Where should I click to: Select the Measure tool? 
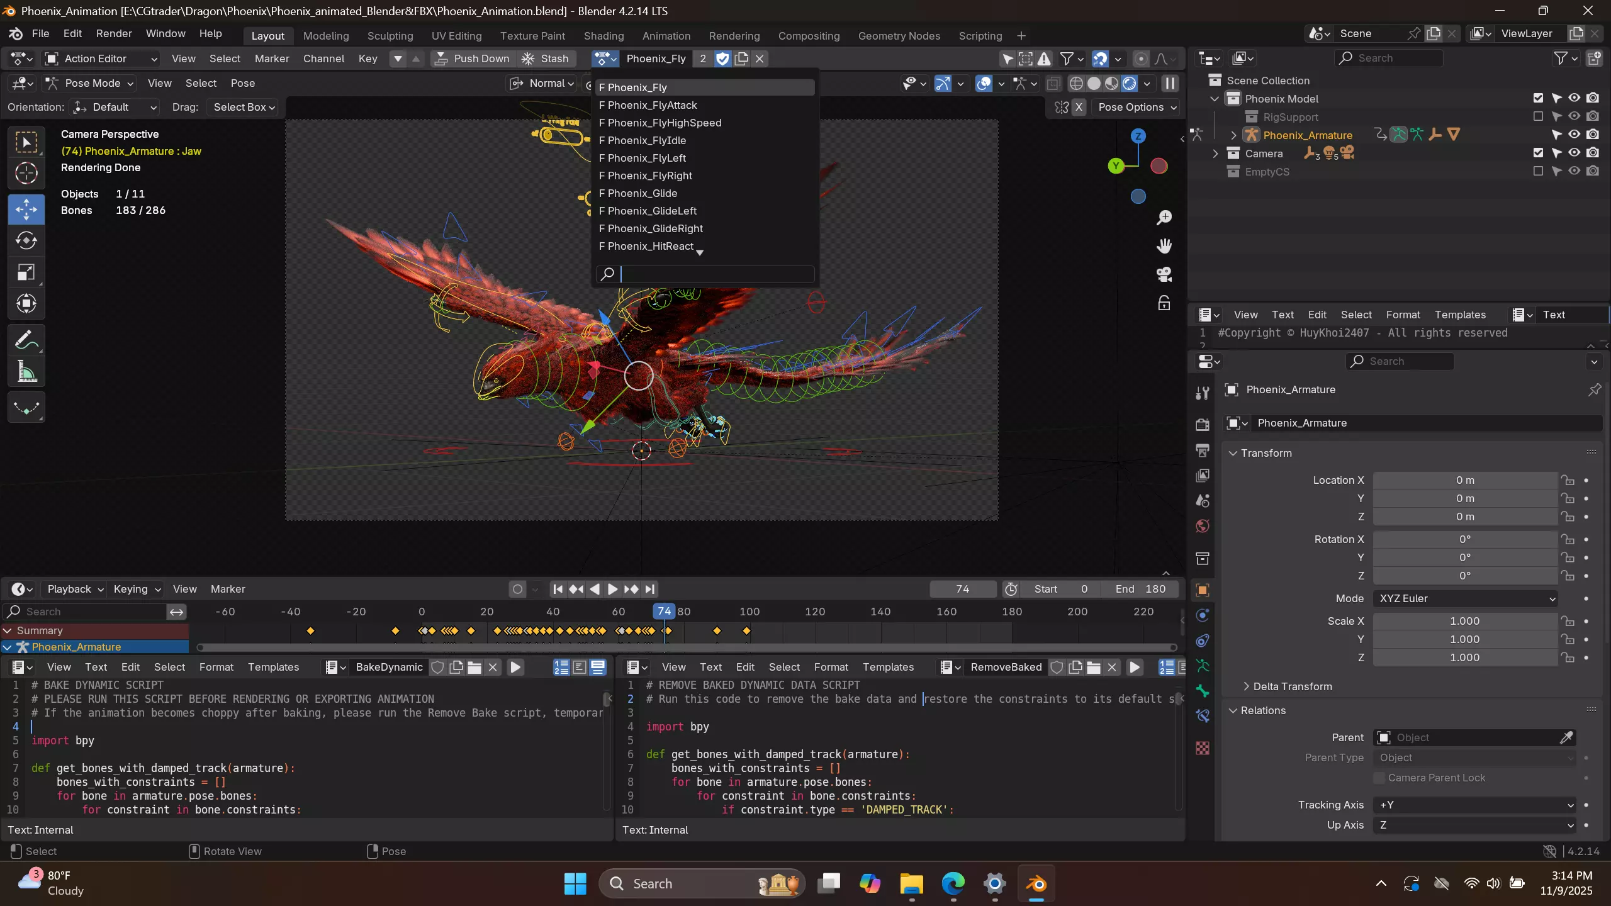coord(26,372)
